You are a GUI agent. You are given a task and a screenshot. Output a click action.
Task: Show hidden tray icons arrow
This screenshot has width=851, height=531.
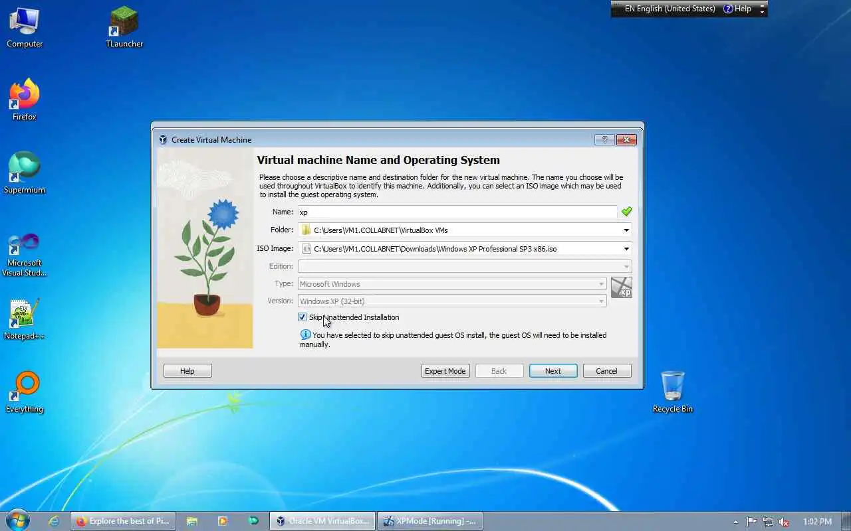tap(735, 522)
